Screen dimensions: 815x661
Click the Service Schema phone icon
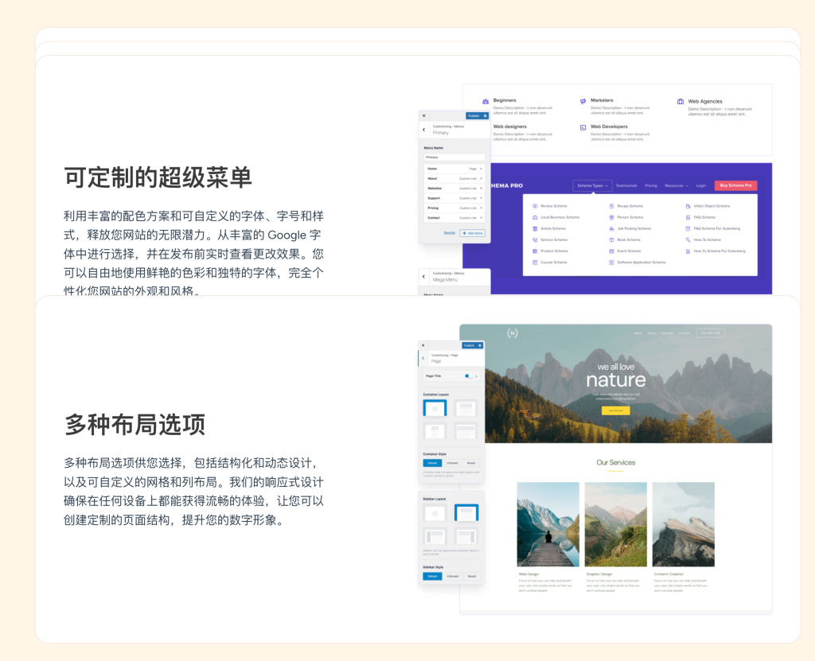pos(535,239)
